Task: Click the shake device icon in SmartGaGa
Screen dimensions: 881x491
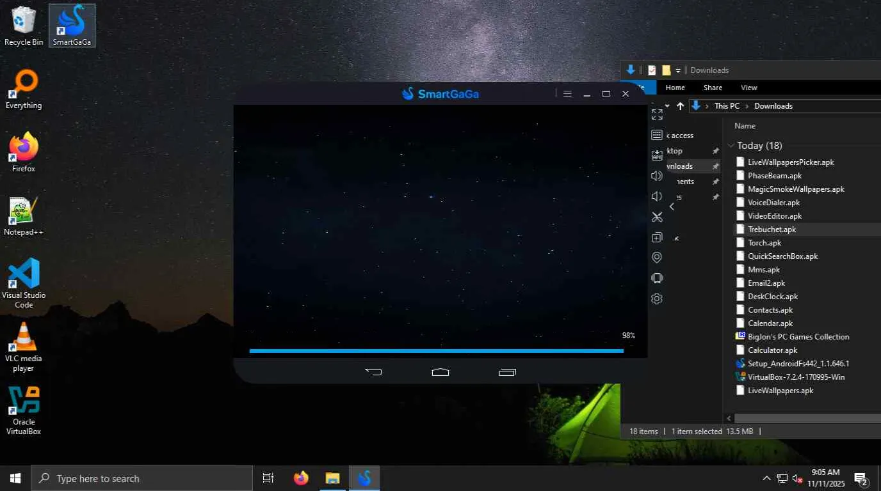Action: coord(657,278)
